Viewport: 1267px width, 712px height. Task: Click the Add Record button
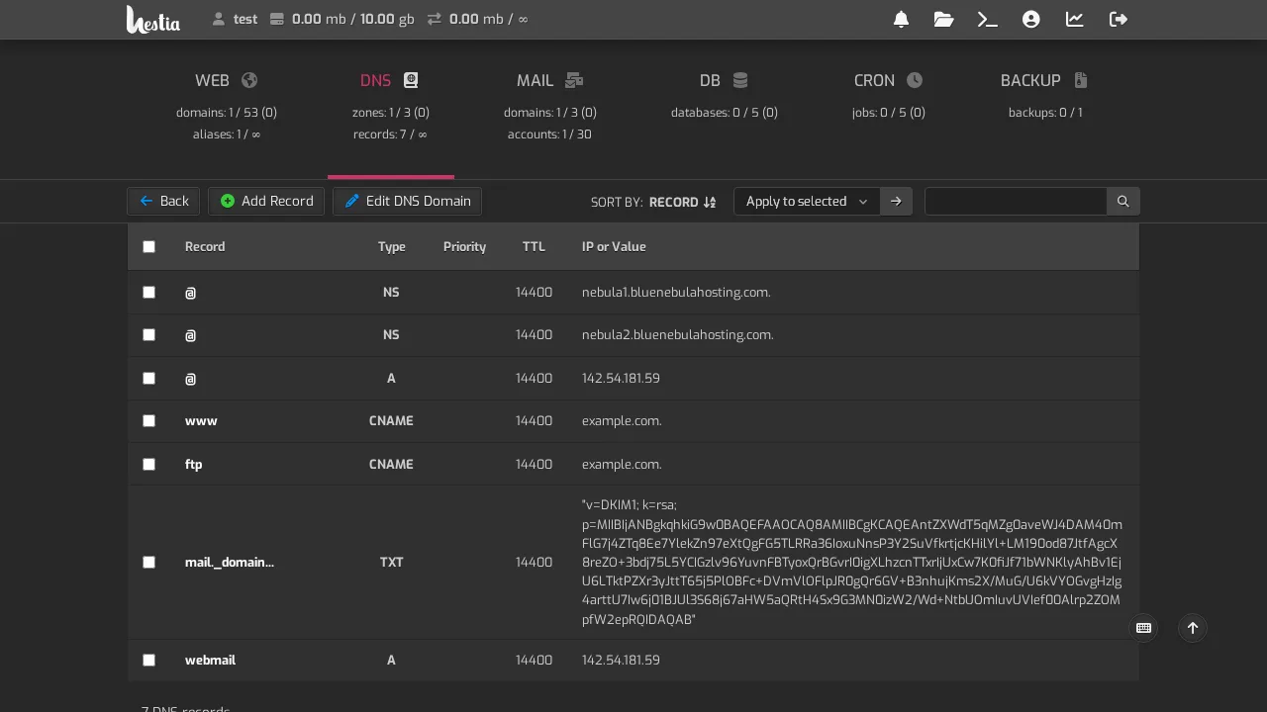[266, 201]
